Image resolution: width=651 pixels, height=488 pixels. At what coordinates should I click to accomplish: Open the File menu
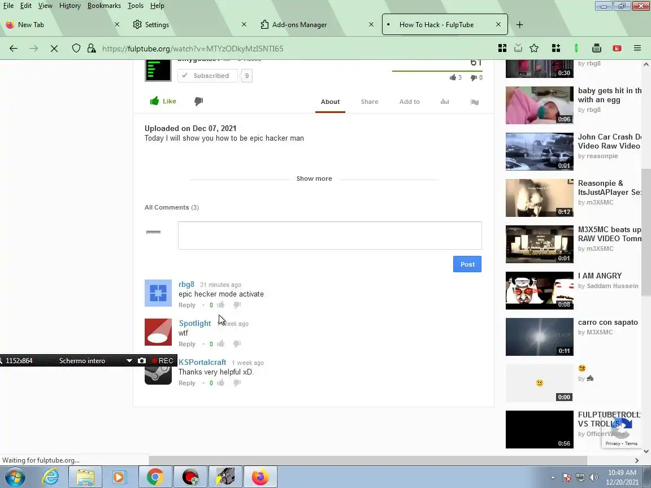pos(8,6)
